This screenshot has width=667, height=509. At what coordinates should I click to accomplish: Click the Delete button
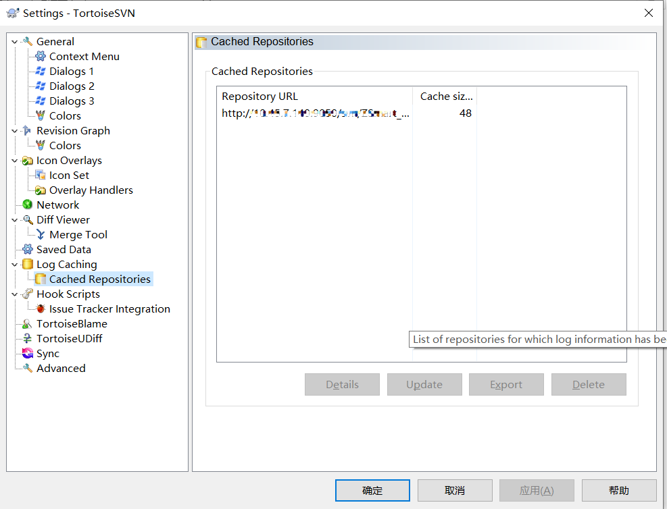589,385
